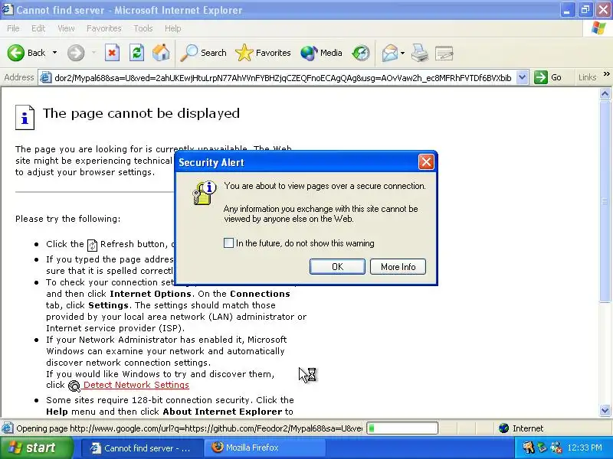Open the View menu

[66, 28]
